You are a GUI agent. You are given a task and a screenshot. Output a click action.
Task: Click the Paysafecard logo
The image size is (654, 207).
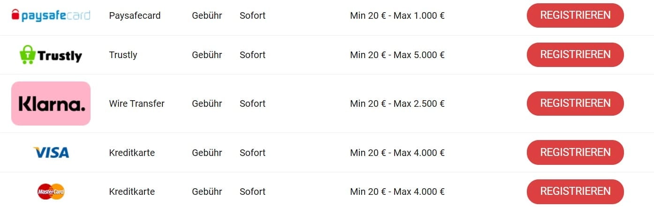(51, 15)
